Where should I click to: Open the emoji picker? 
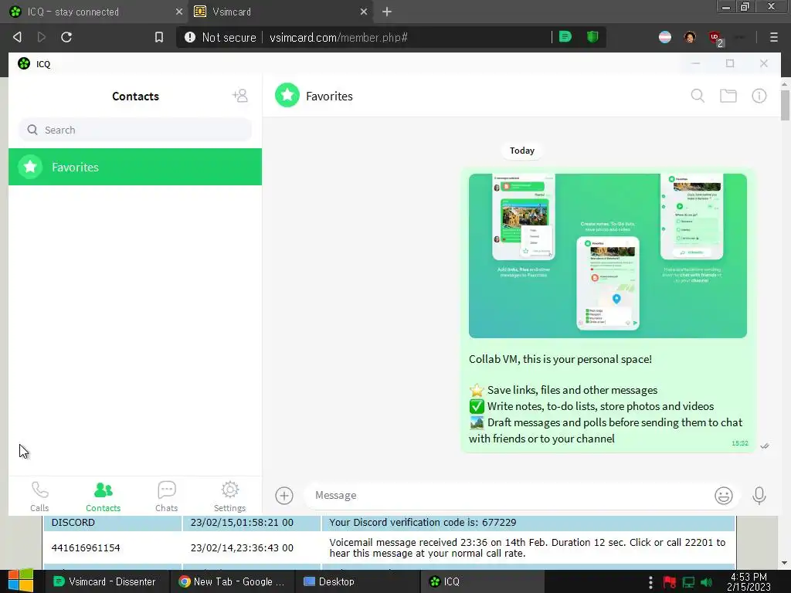pos(723,495)
